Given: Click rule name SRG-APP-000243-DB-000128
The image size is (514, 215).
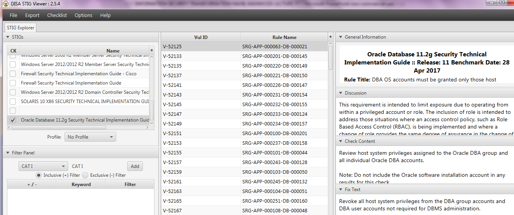Looking at the screenshot, I should click(275, 163).
